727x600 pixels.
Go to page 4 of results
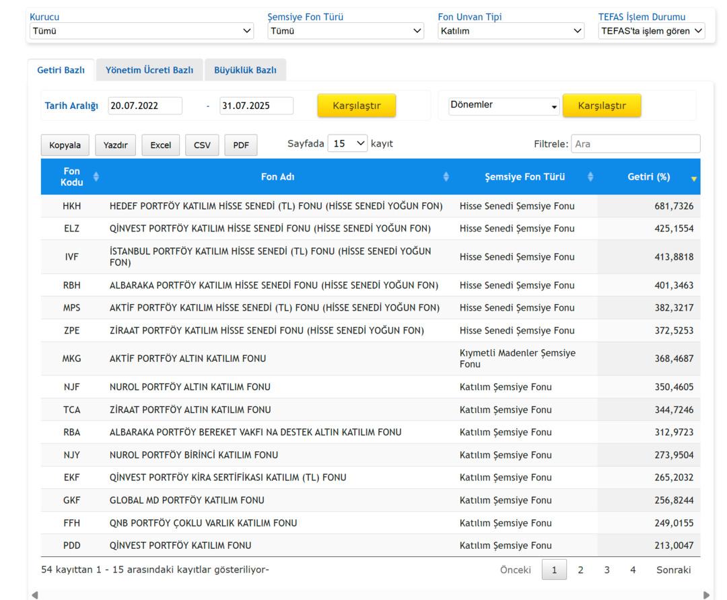click(x=633, y=570)
